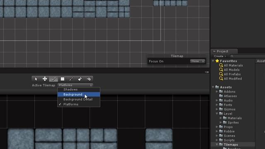265x149 pixels.
Task: Click the Props folder icon
Action: tap(221, 127)
